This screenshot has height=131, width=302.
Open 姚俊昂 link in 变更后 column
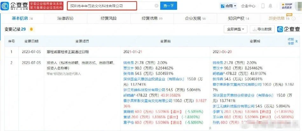click(x=218, y=63)
